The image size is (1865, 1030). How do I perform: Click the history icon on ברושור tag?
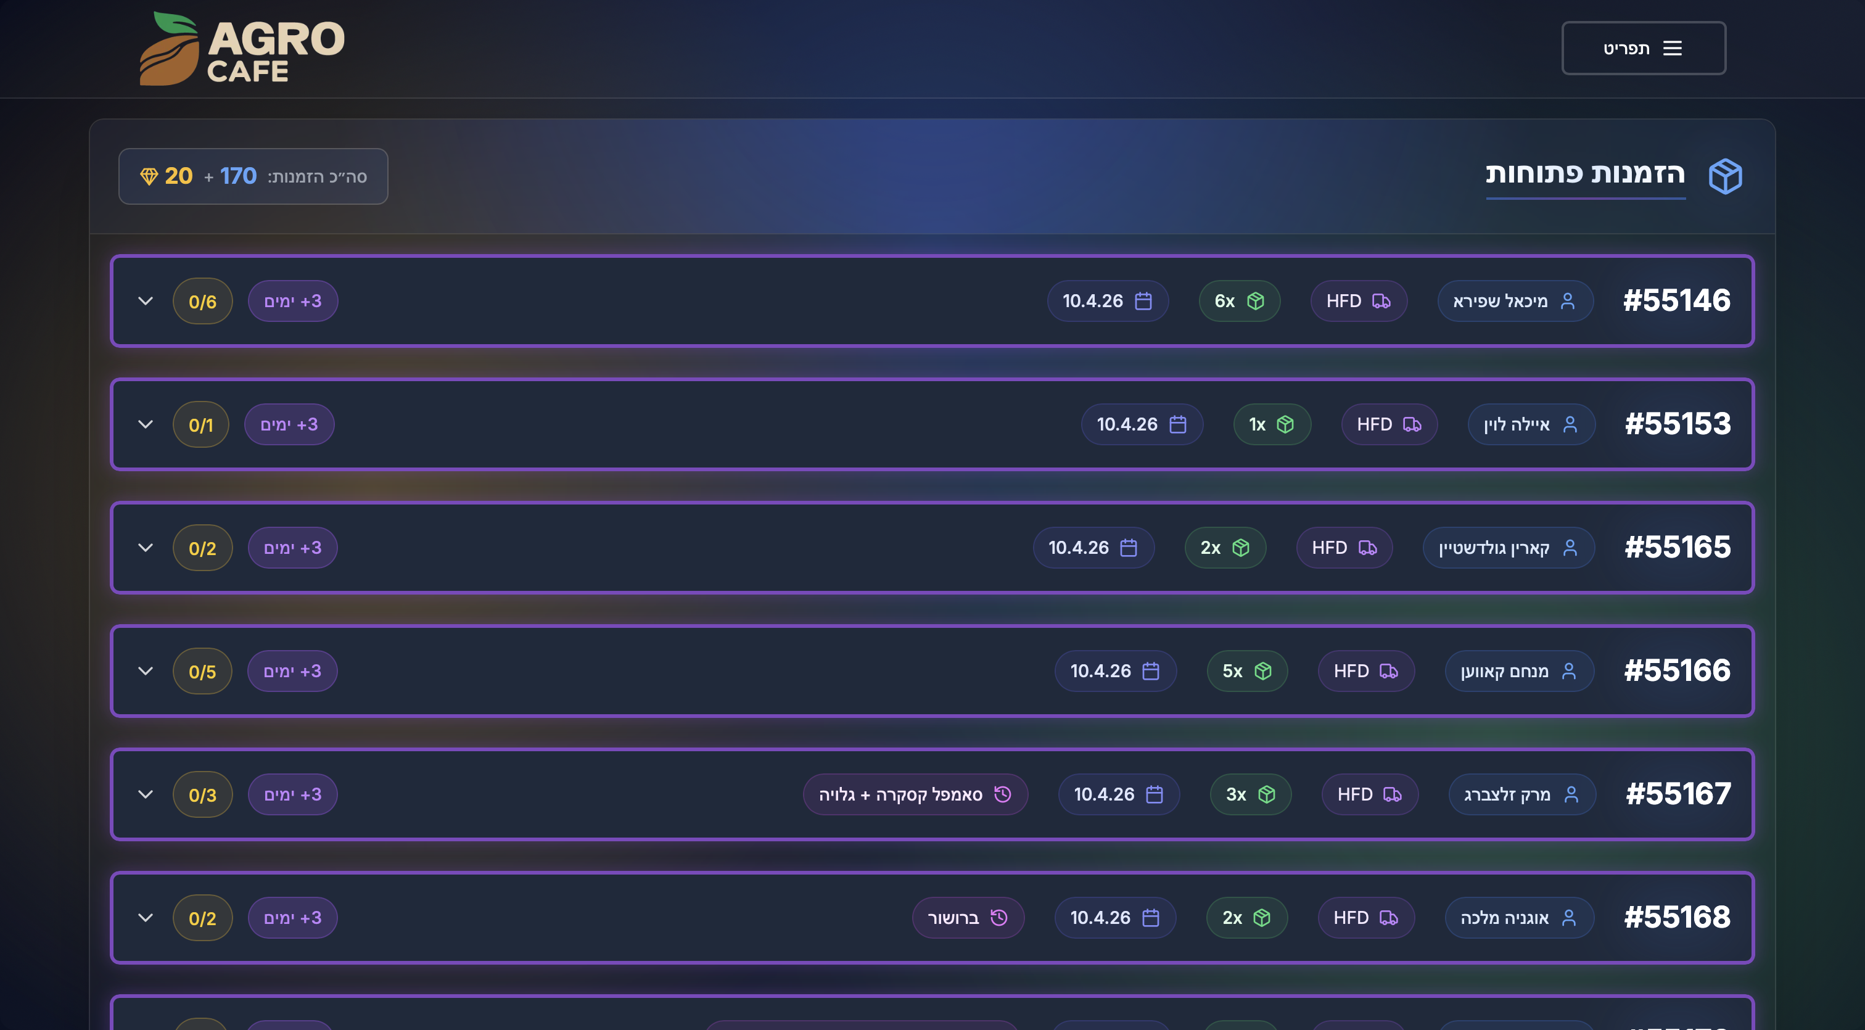click(x=999, y=918)
